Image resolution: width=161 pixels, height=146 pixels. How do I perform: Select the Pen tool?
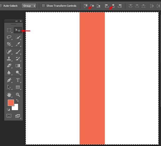point(9,80)
